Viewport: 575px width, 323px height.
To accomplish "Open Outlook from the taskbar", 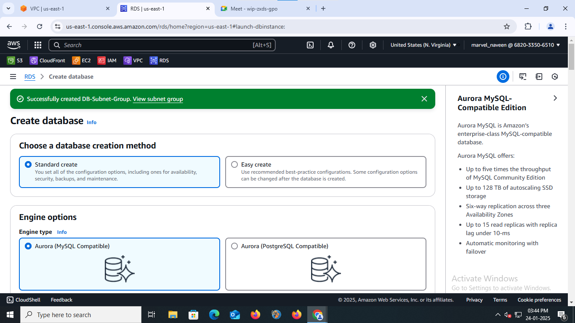I will tap(235, 315).
